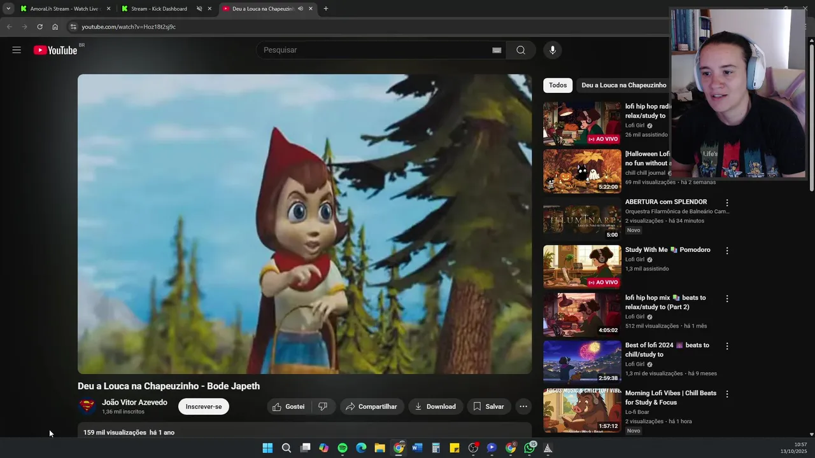
Task: Open lofi hip hop radio live thumbnail
Action: click(582, 123)
